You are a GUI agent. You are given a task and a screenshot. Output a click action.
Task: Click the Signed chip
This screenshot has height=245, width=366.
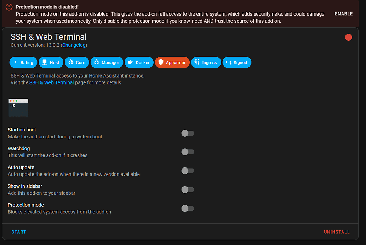[237, 63]
